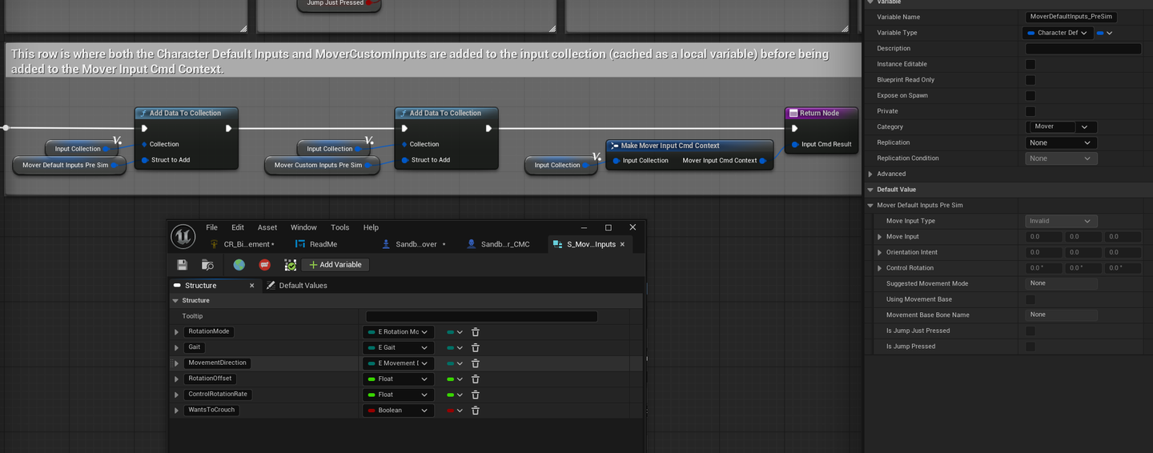Click the Mover Input Cmd Context output pin
1153x453 pixels.
click(763, 161)
